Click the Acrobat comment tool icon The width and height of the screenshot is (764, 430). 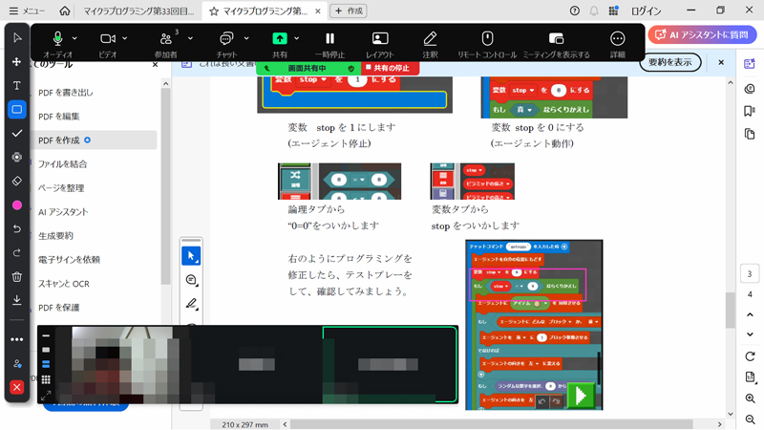click(192, 280)
